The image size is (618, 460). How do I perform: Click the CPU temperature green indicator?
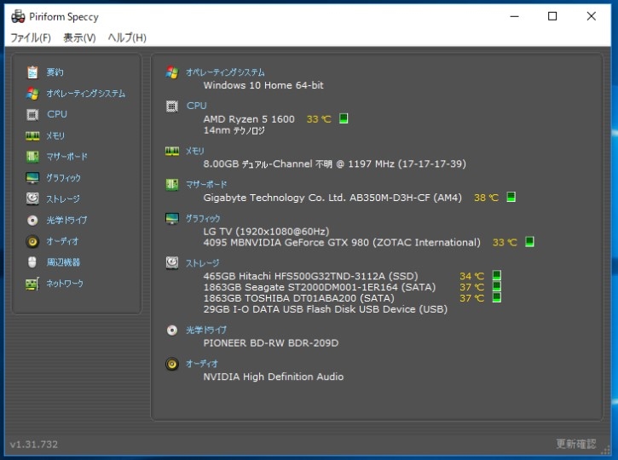pyautogui.click(x=344, y=118)
